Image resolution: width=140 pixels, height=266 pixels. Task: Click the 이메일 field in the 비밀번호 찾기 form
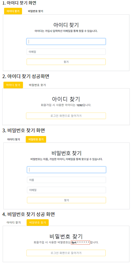(67, 190)
